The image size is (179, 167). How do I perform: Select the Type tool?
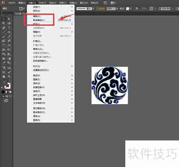coord(9,28)
